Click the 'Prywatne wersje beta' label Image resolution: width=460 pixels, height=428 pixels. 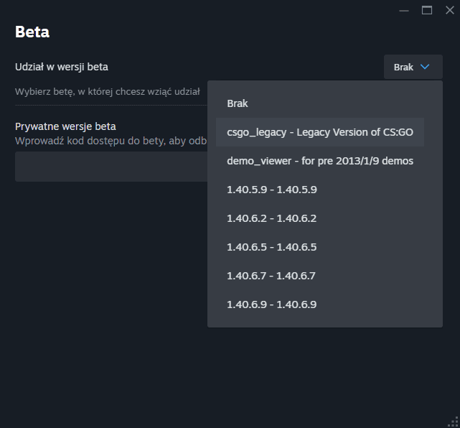tap(65, 126)
